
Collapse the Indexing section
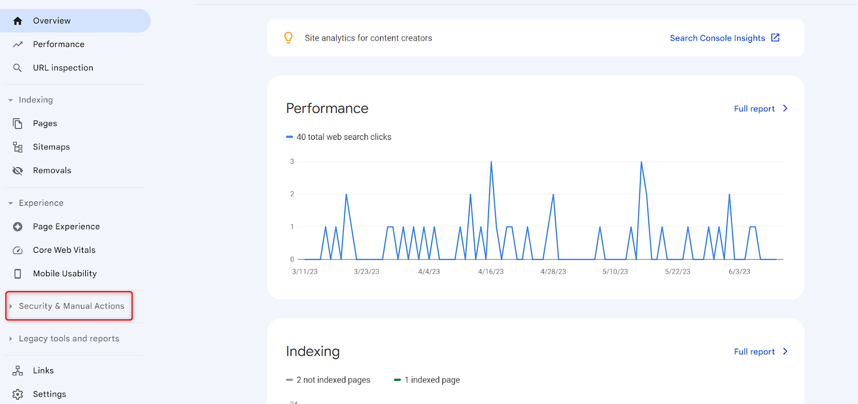pos(11,100)
